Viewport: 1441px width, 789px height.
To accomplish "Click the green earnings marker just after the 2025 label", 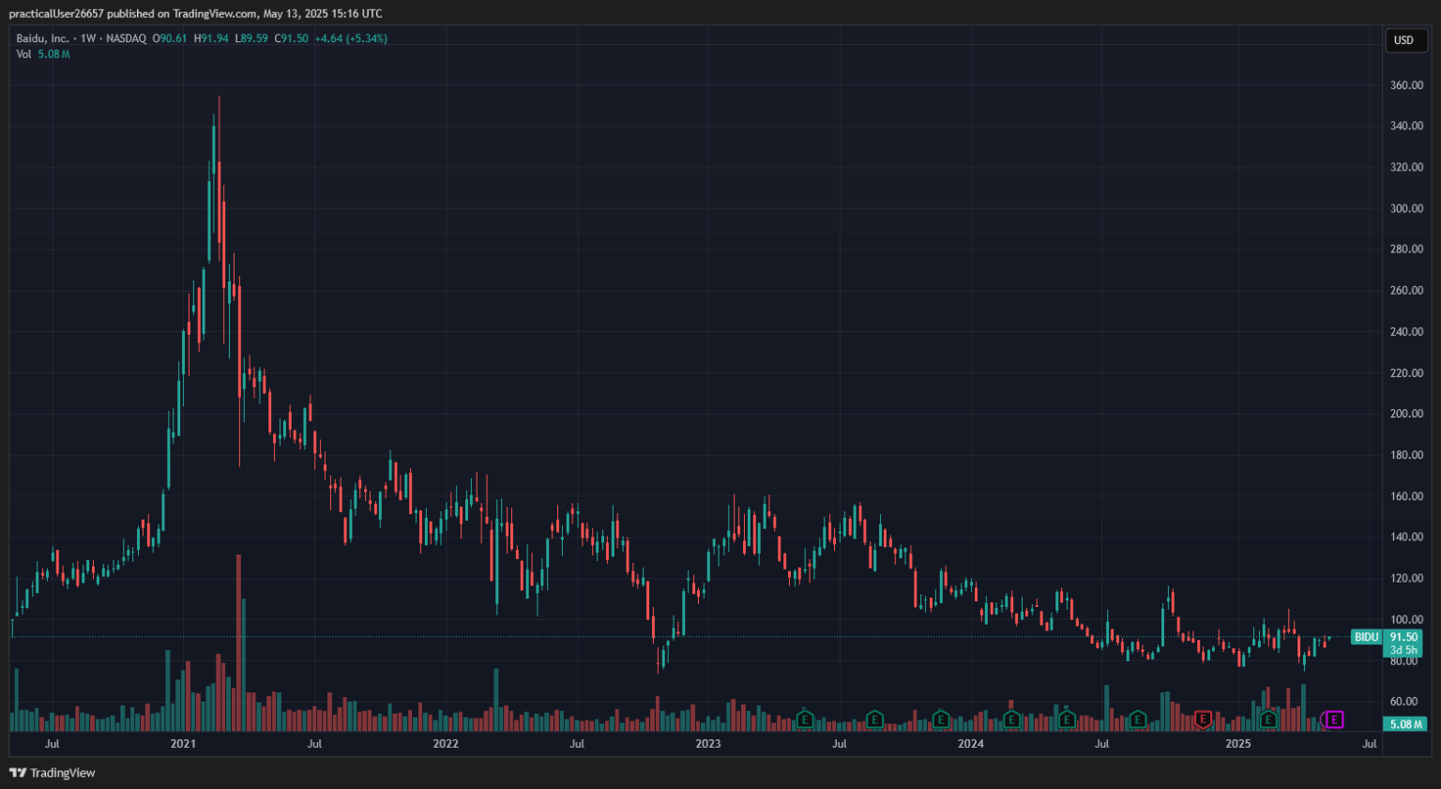I will pos(1268,720).
